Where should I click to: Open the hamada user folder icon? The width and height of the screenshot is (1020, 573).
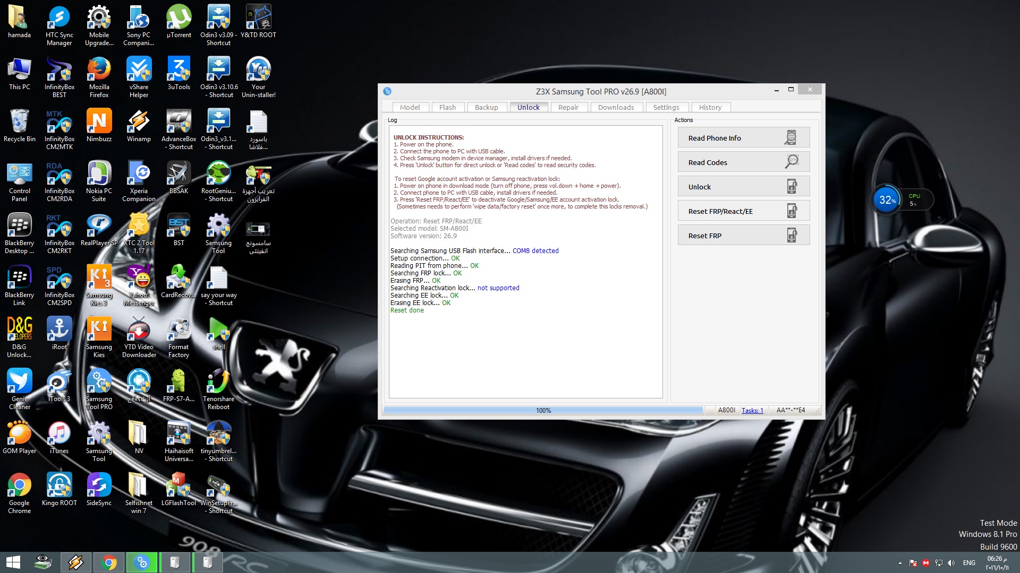[x=19, y=22]
